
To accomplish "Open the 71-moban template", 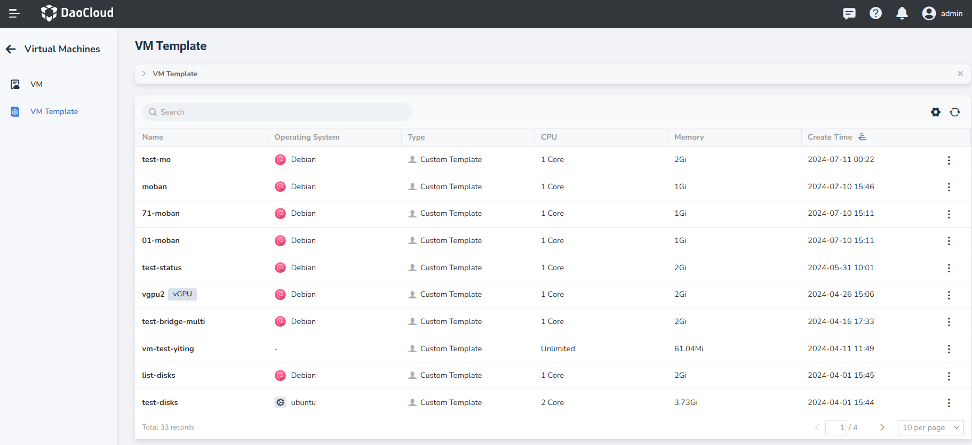I will 161,213.
